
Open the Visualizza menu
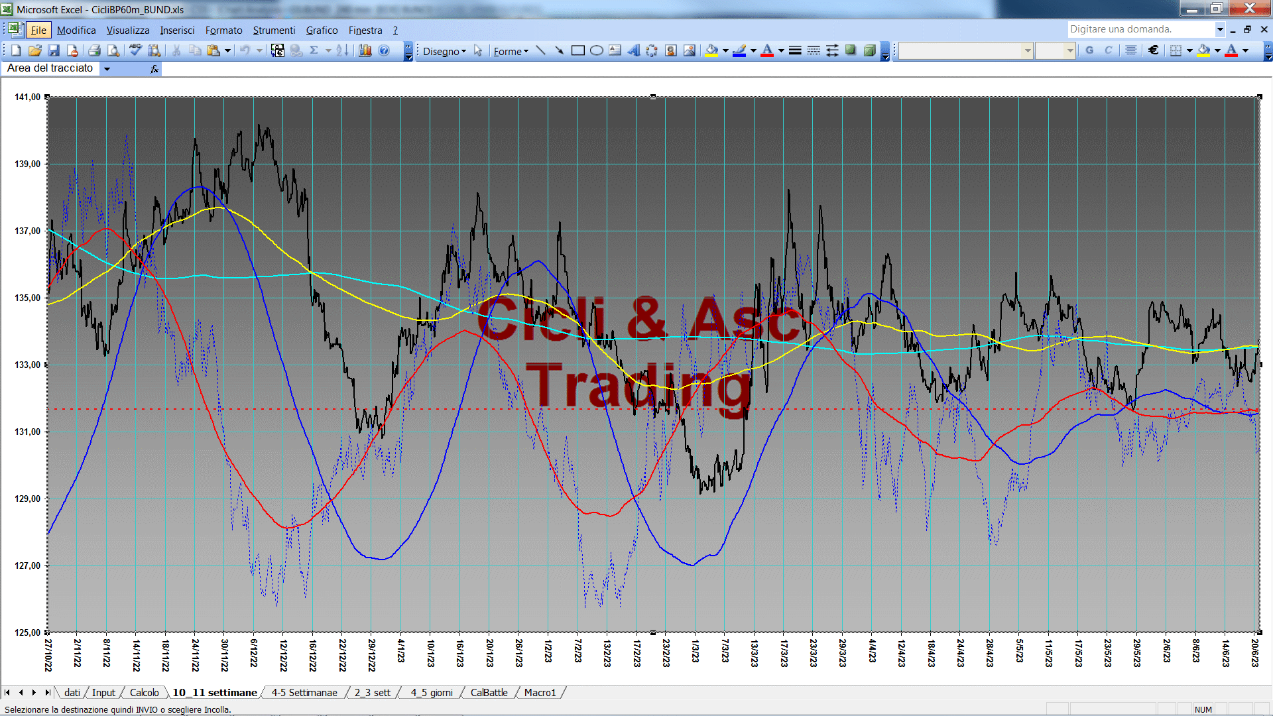(x=128, y=30)
